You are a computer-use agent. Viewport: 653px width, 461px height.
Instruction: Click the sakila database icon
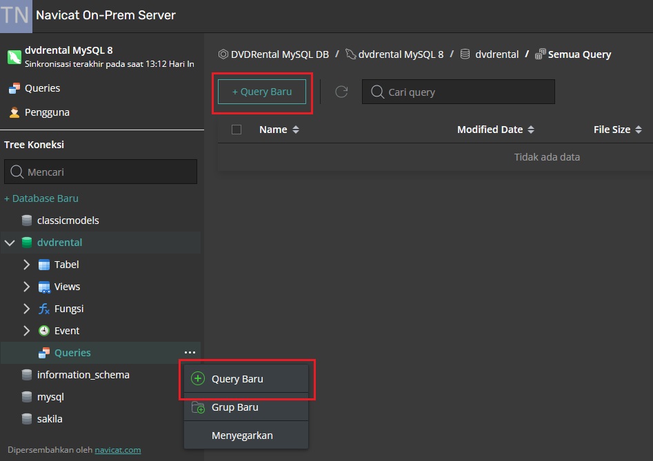tap(27, 419)
